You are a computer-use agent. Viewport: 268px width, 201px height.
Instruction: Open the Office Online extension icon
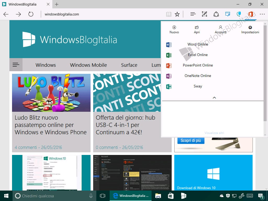click(250, 14)
